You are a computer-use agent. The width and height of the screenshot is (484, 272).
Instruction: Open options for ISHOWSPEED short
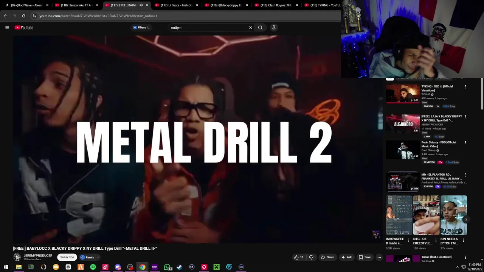pos(408,240)
